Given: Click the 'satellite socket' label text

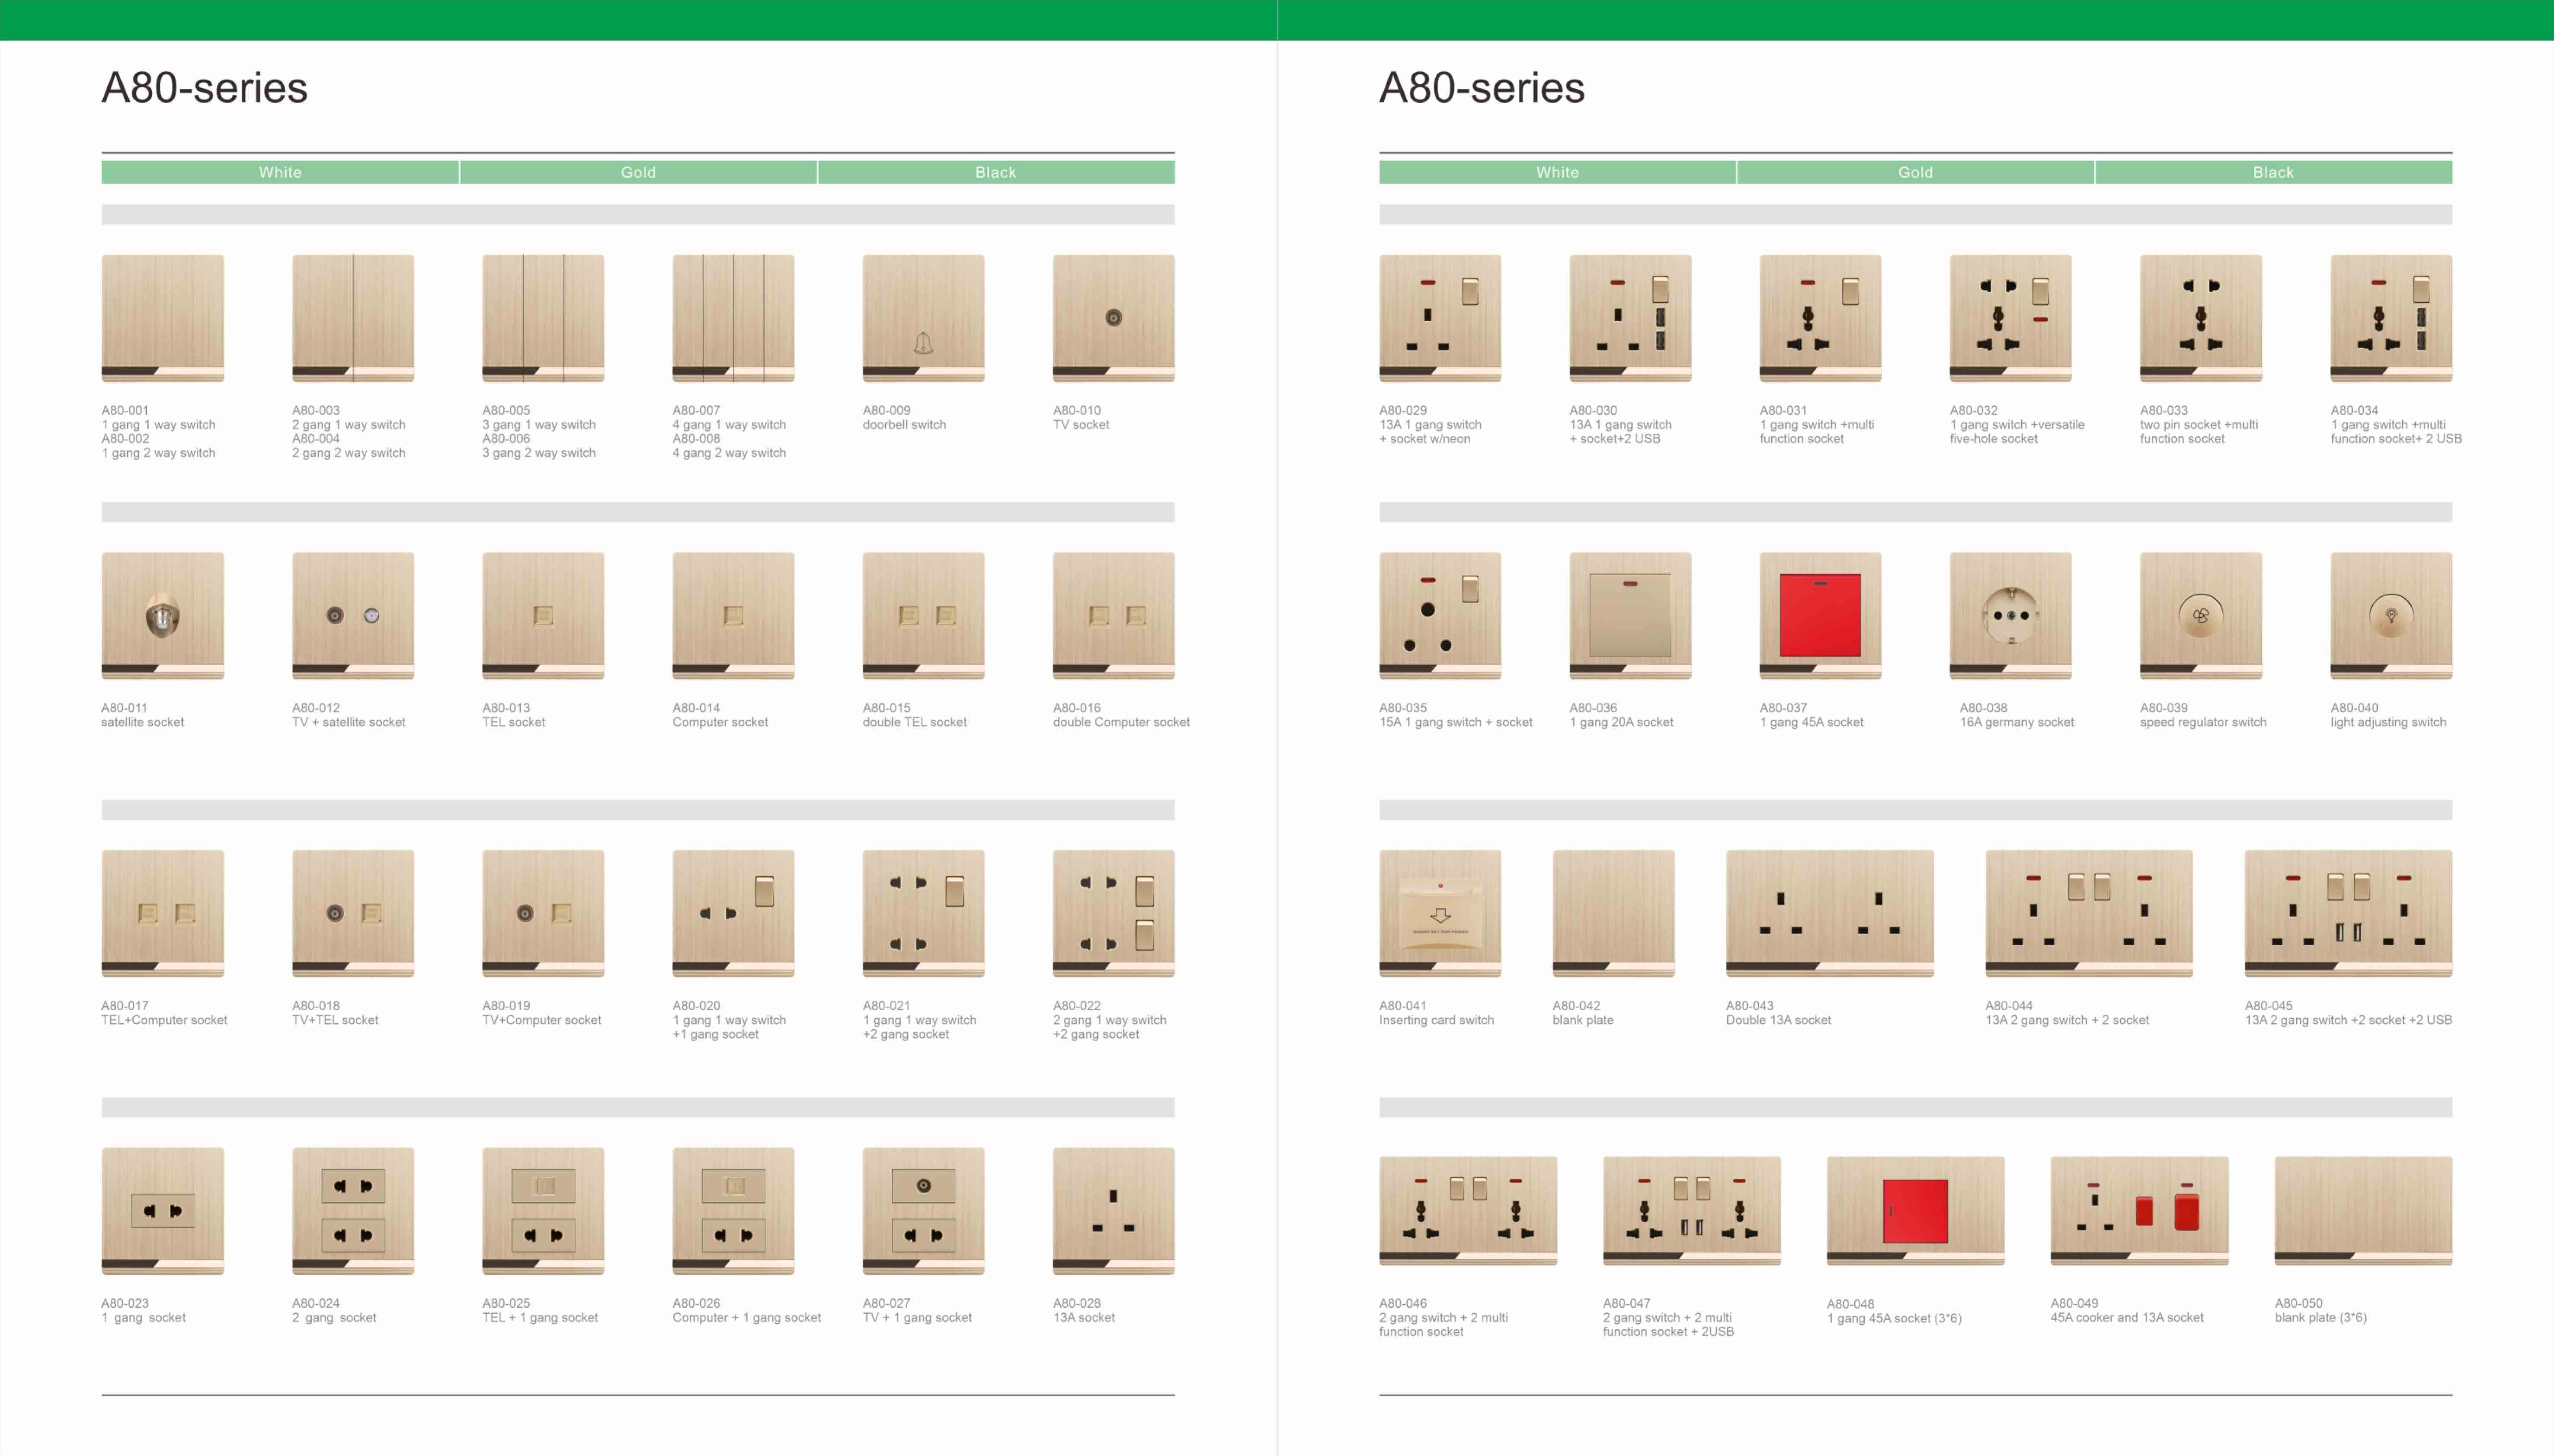Looking at the screenshot, I should coord(143,722).
